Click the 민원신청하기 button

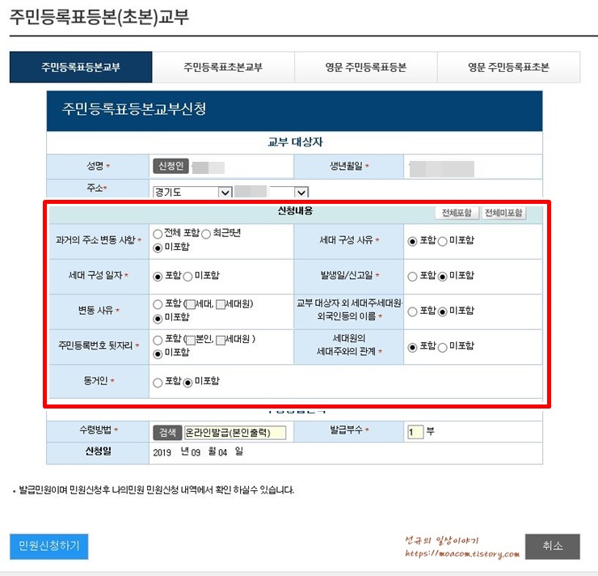(48, 546)
